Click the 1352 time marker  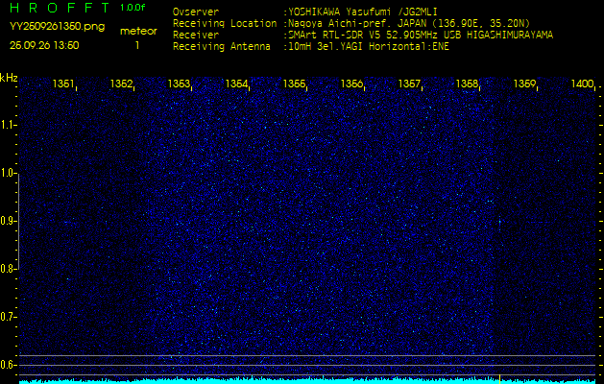(121, 84)
